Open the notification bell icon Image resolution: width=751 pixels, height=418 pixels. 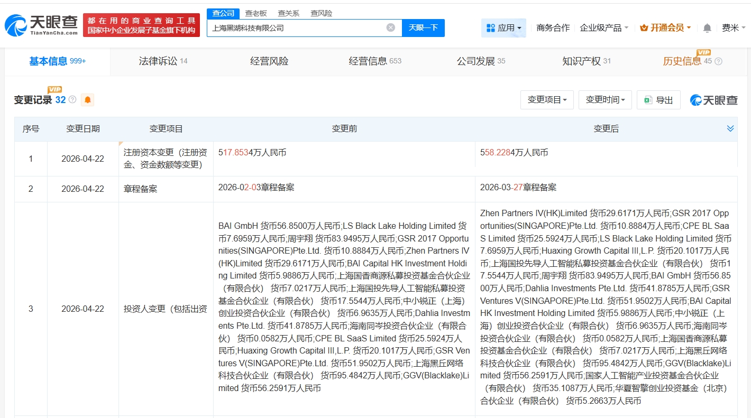point(707,28)
